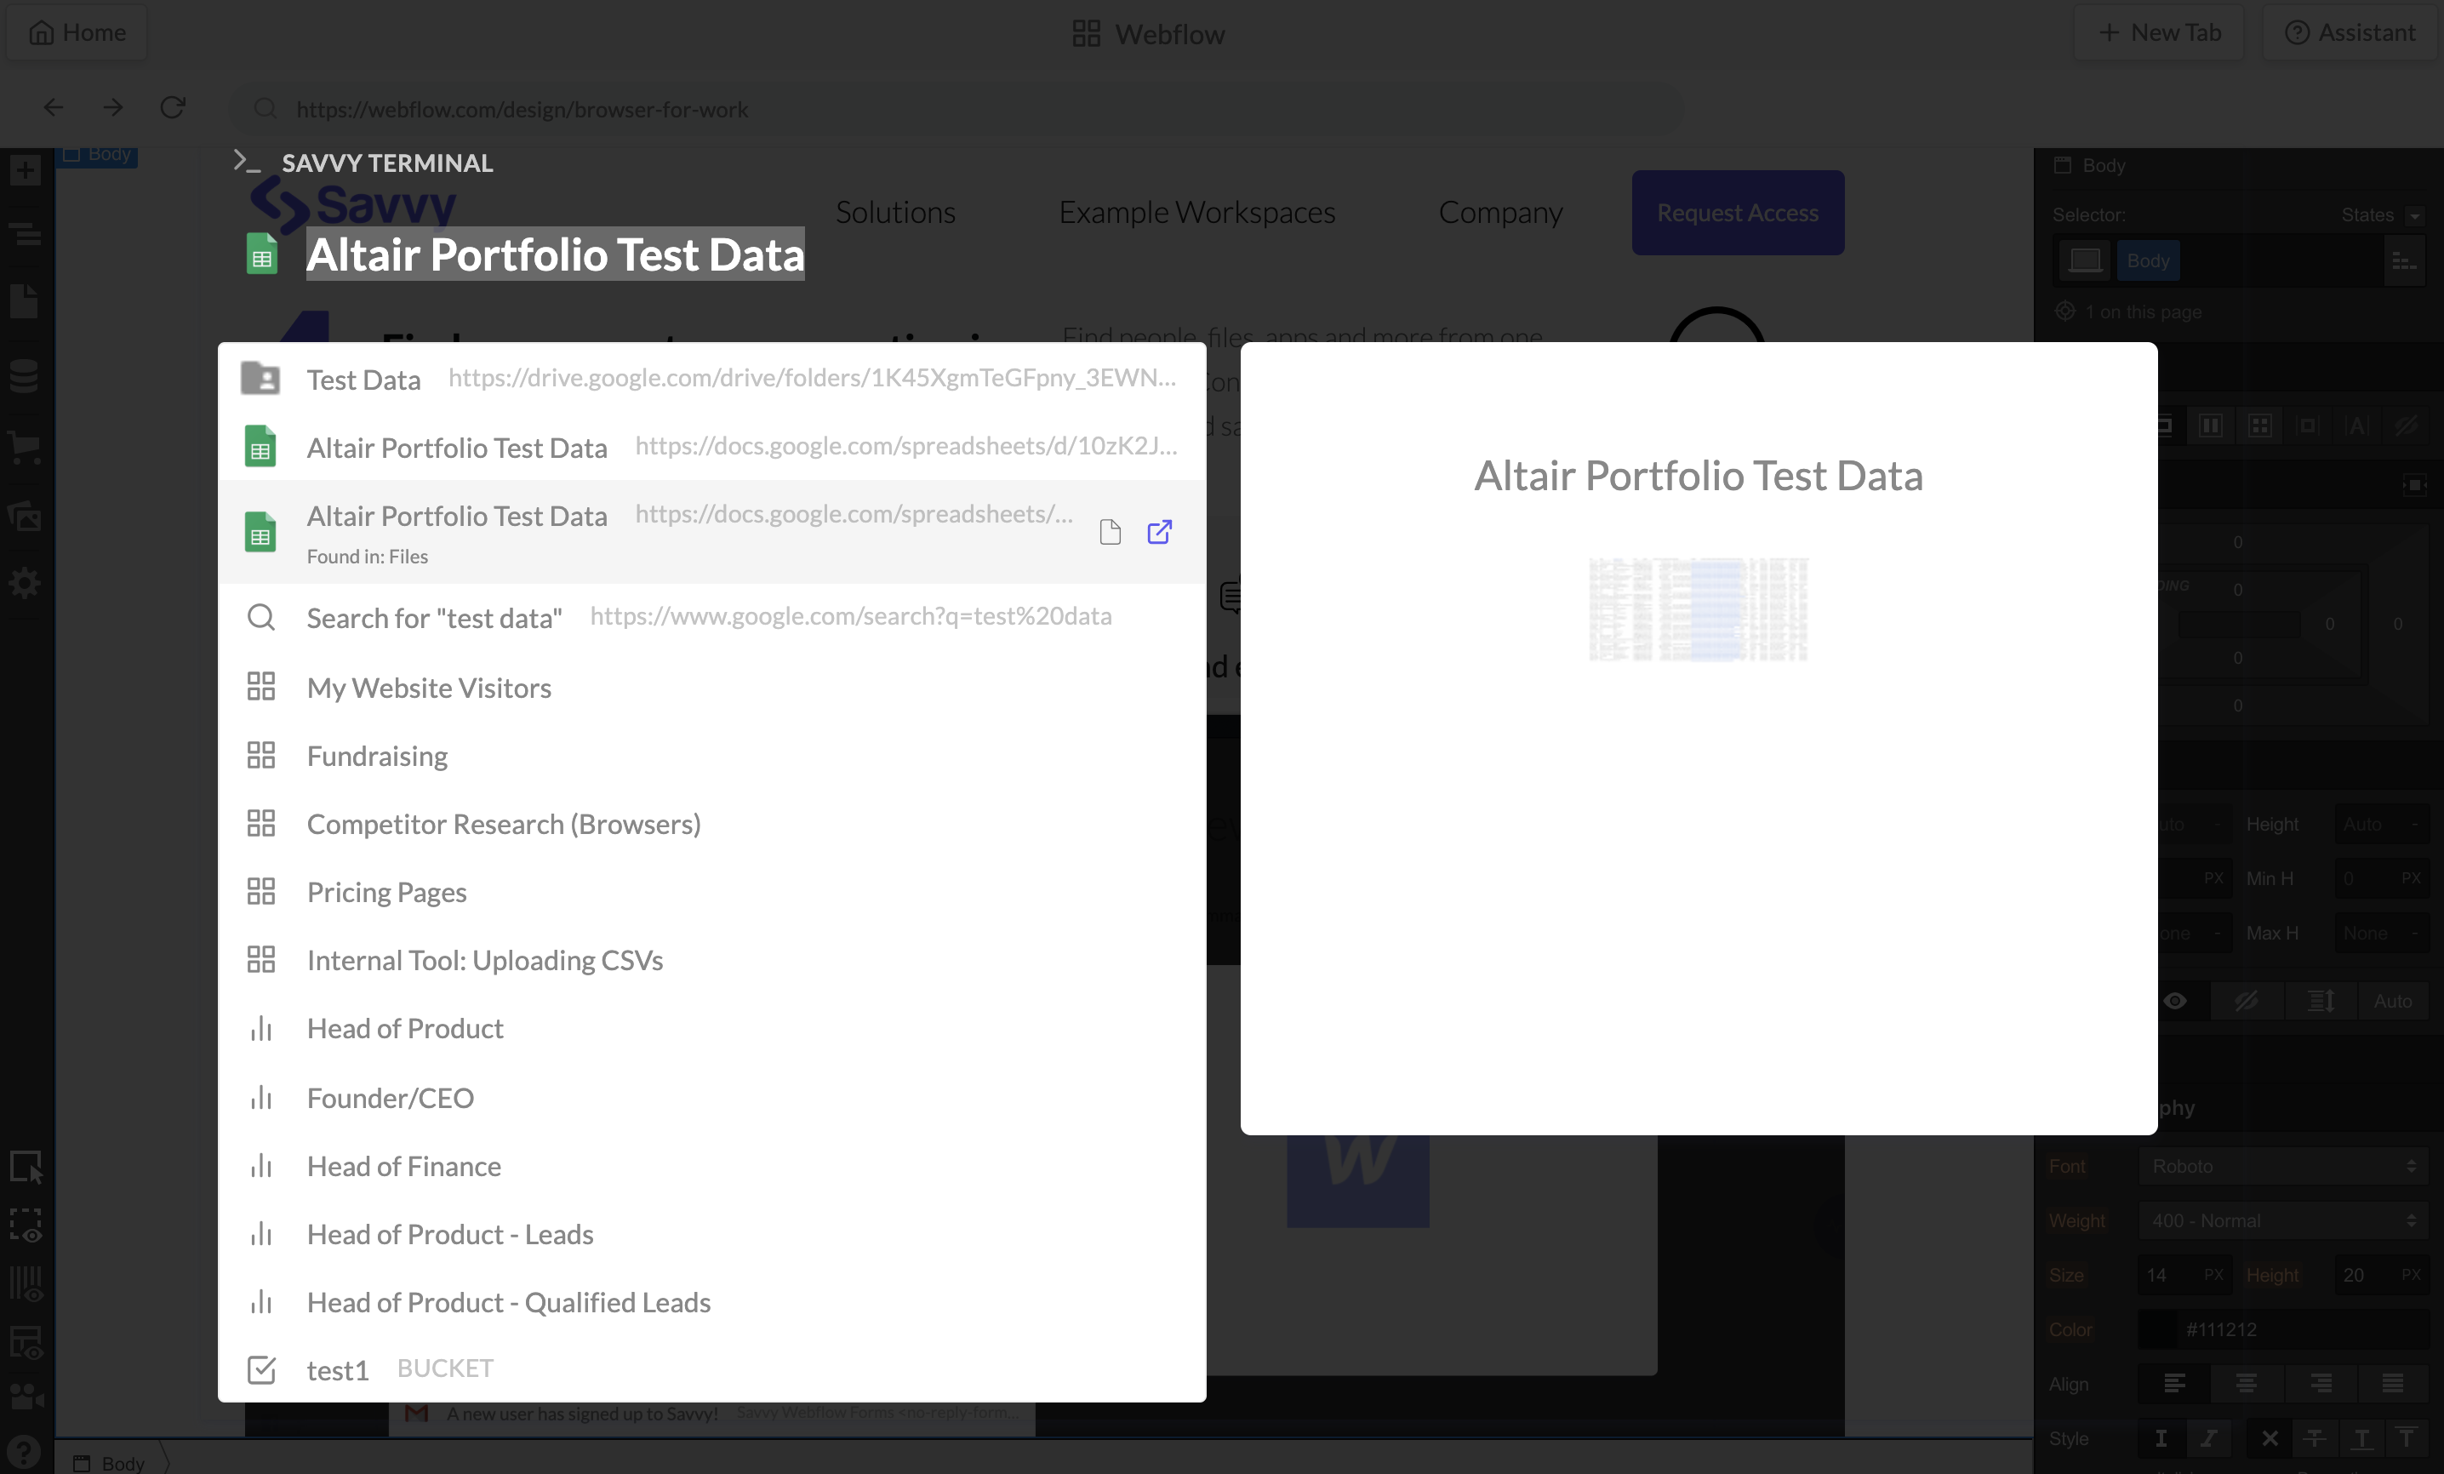This screenshot has width=2444, height=1474.
Task: Open the Webflow tab title
Action: click(1149, 34)
